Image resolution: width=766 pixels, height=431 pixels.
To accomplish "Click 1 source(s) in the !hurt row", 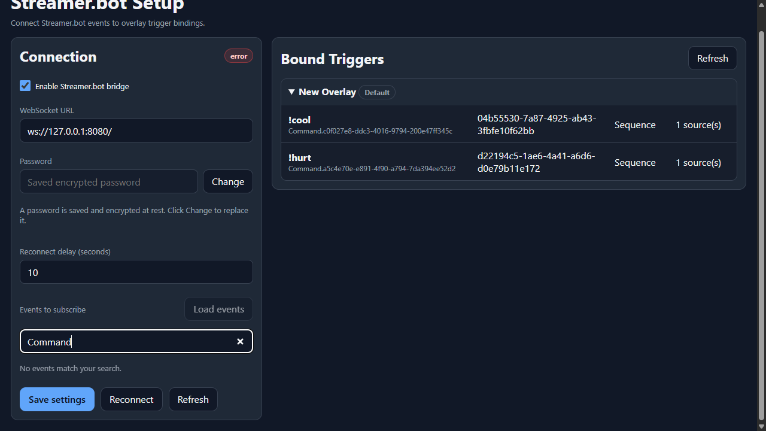I will coord(698,162).
